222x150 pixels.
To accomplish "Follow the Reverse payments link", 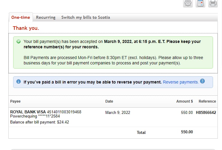I will coord(181,82).
